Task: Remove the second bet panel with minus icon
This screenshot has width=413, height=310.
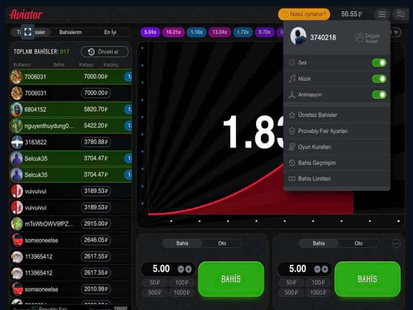Action: 396,243
